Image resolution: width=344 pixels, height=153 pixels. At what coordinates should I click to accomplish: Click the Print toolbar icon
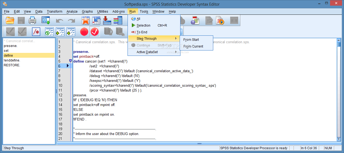pos(32,20)
